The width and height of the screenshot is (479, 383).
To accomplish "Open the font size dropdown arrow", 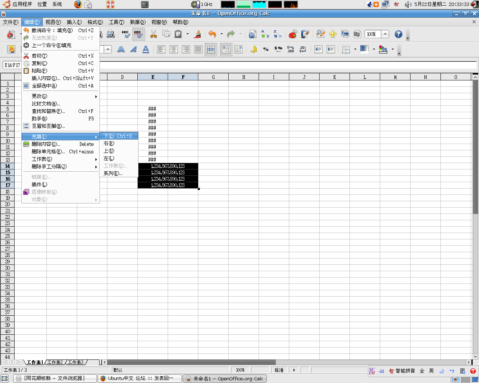I will tap(108, 49).
